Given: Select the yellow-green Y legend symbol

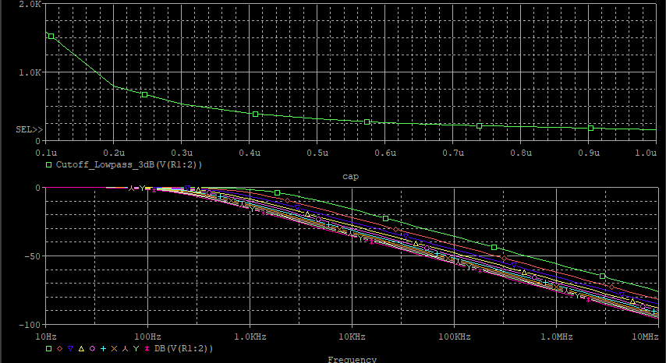Looking at the screenshot, I should [x=136, y=348].
